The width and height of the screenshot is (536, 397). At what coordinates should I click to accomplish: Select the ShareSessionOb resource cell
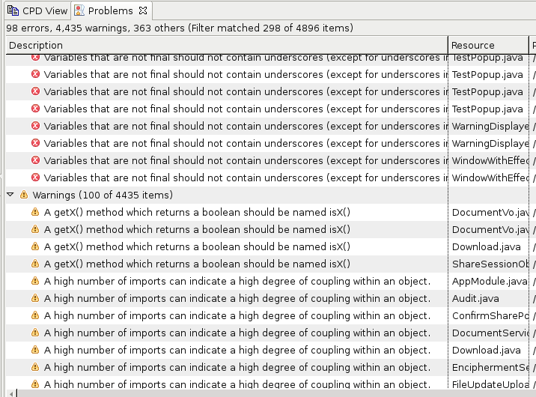(490, 264)
